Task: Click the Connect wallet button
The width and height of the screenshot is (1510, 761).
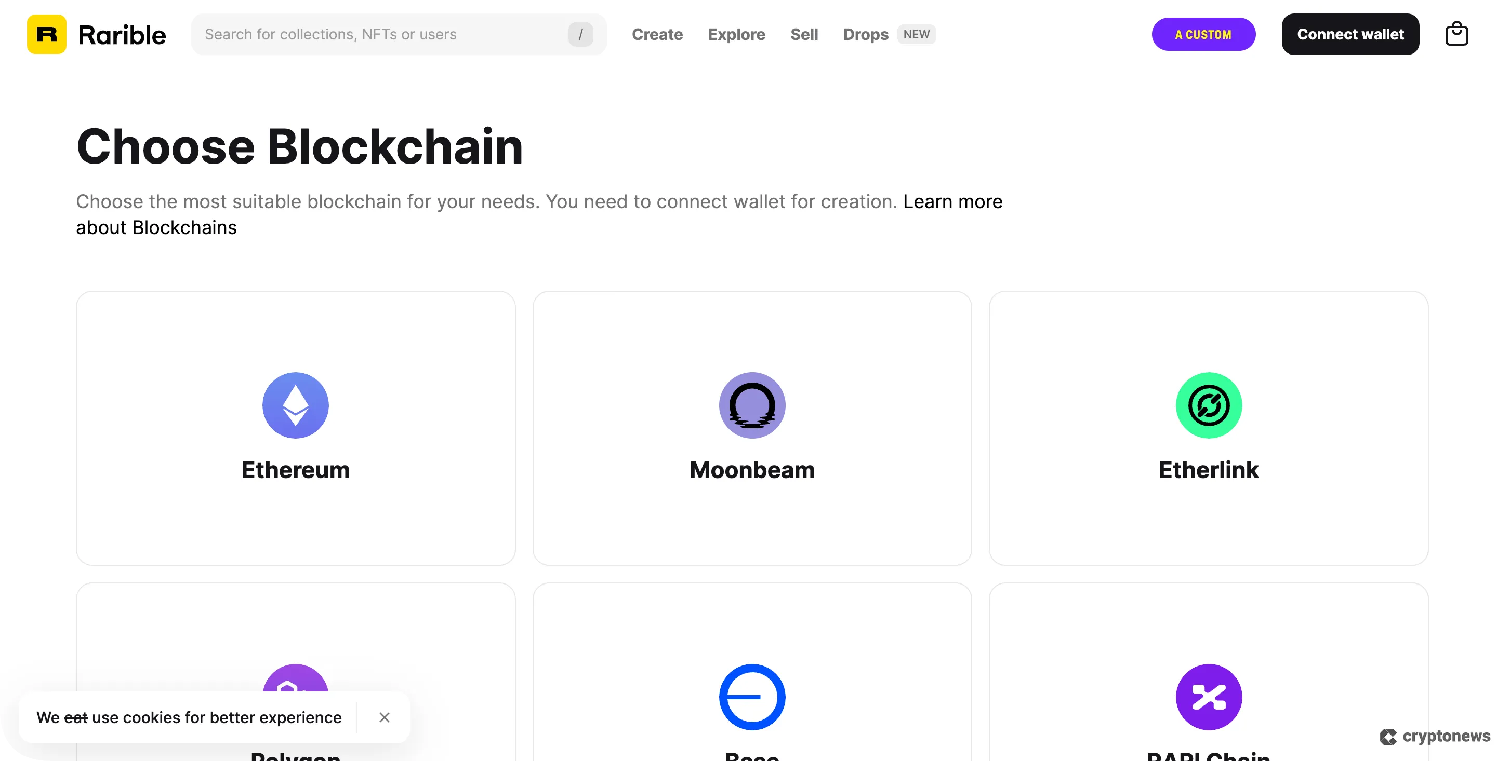Action: pos(1350,34)
